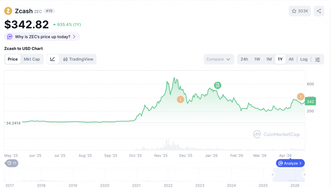Click the Zcash coin logo
Viewport: 332px width, 188px height.
click(8, 11)
